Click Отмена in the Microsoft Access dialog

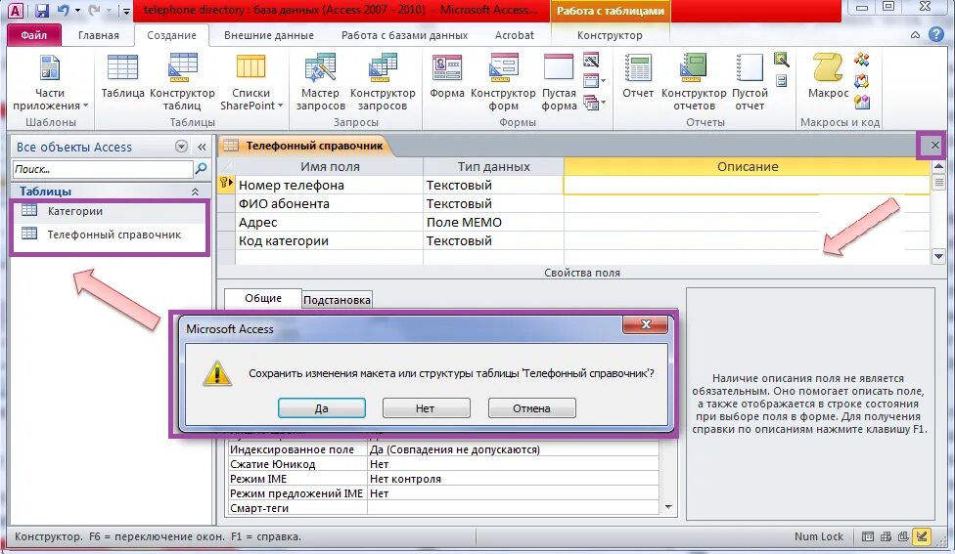click(531, 408)
